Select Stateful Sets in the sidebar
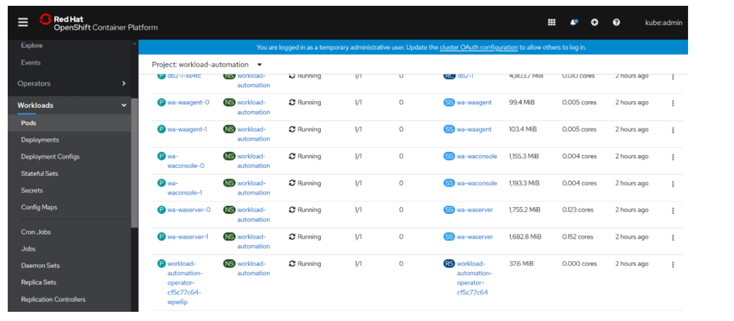This screenshot has height=321, width=734. pos(40,174)
